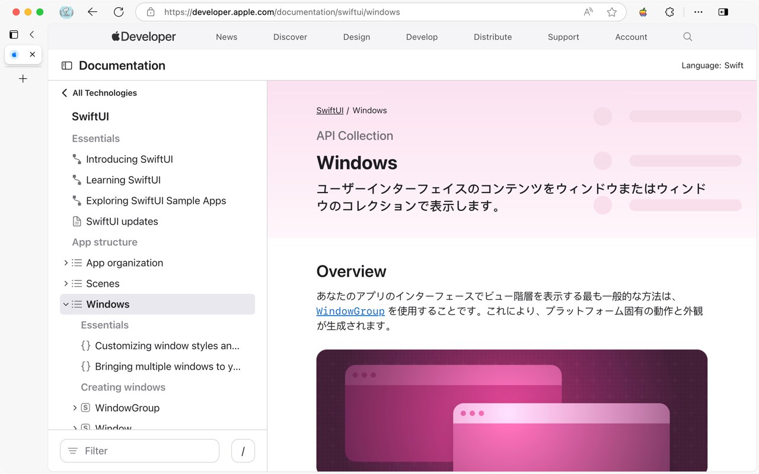This screenshot has height=474, width=759.
Task: Click the curly-braces icon of Customizing window styles
Action: click(x=85, y=346)
